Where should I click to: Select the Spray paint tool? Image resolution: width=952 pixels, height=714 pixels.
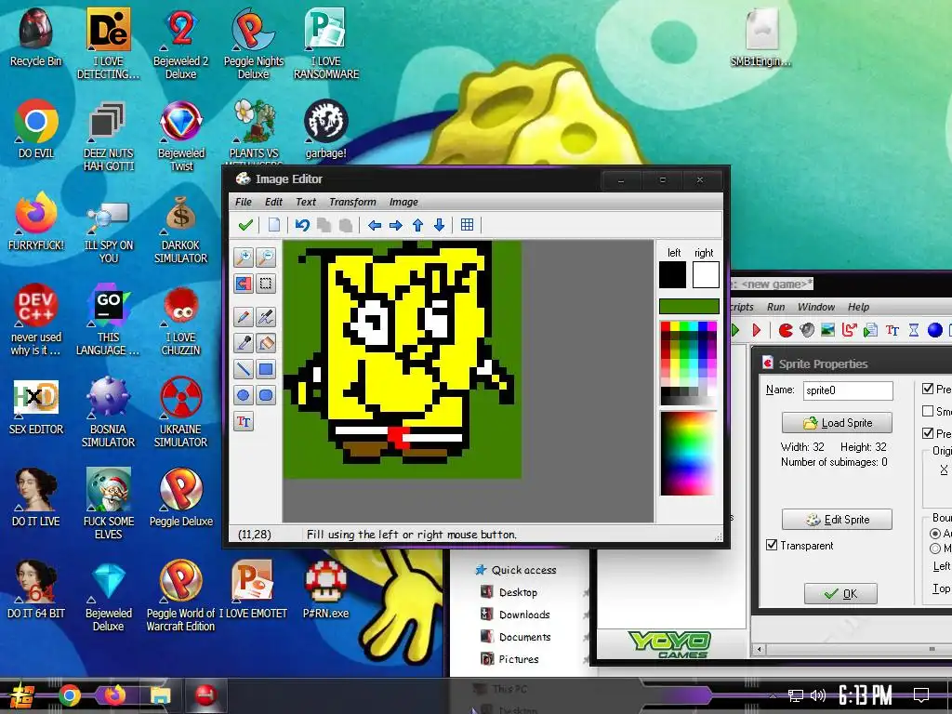coord(266,317)
